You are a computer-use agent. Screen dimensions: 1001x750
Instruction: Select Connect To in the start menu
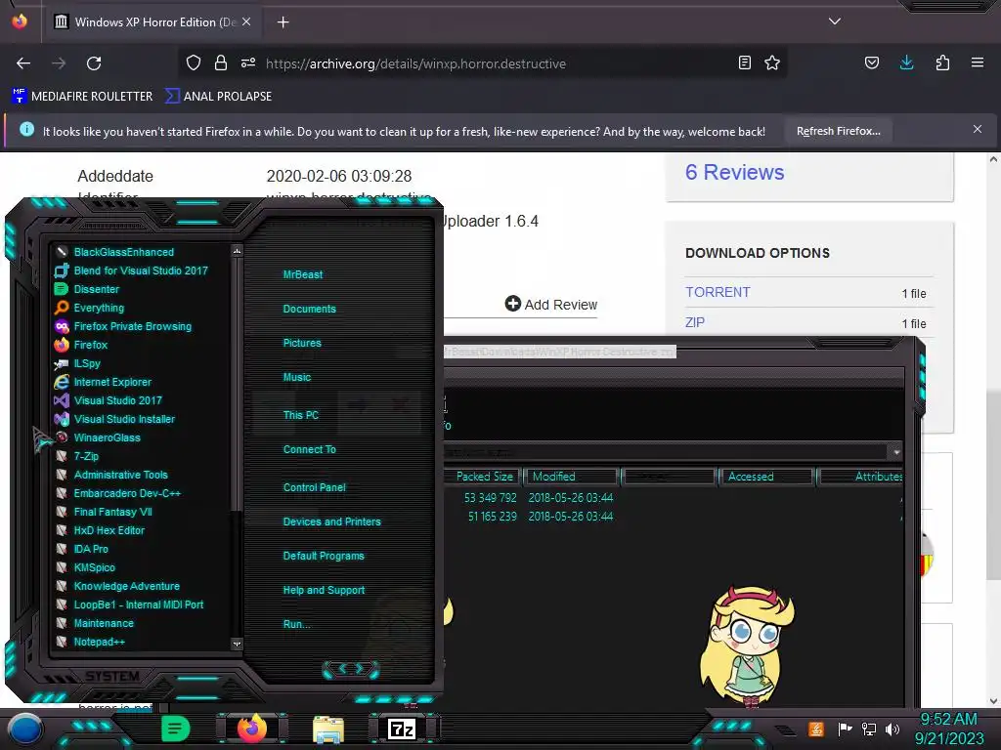pyautogui.click(x=310, y=449)
